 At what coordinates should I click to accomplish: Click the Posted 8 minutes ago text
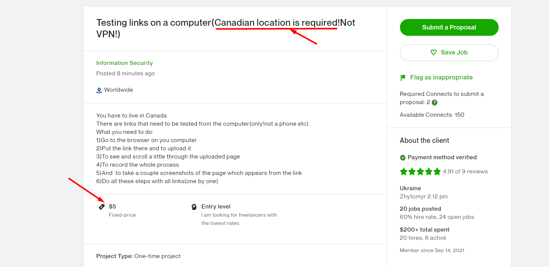[x=125, y=73]
